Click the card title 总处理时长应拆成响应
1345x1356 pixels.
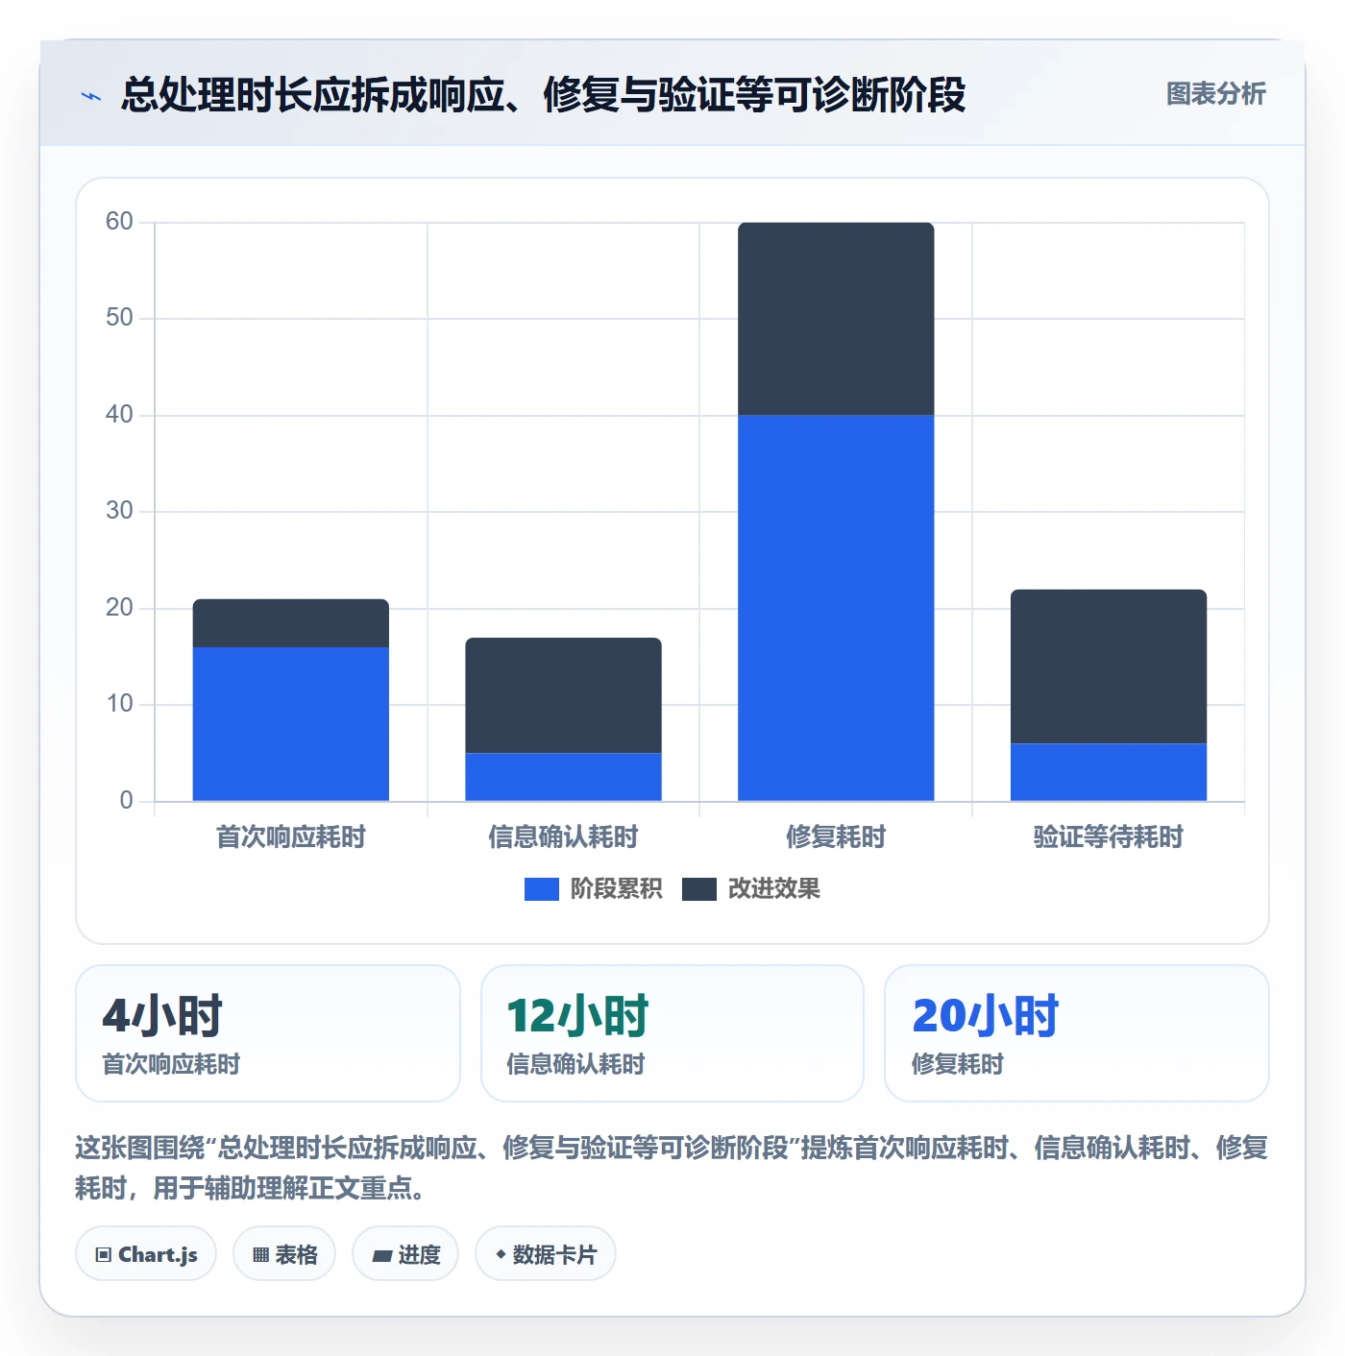[543, 95]
